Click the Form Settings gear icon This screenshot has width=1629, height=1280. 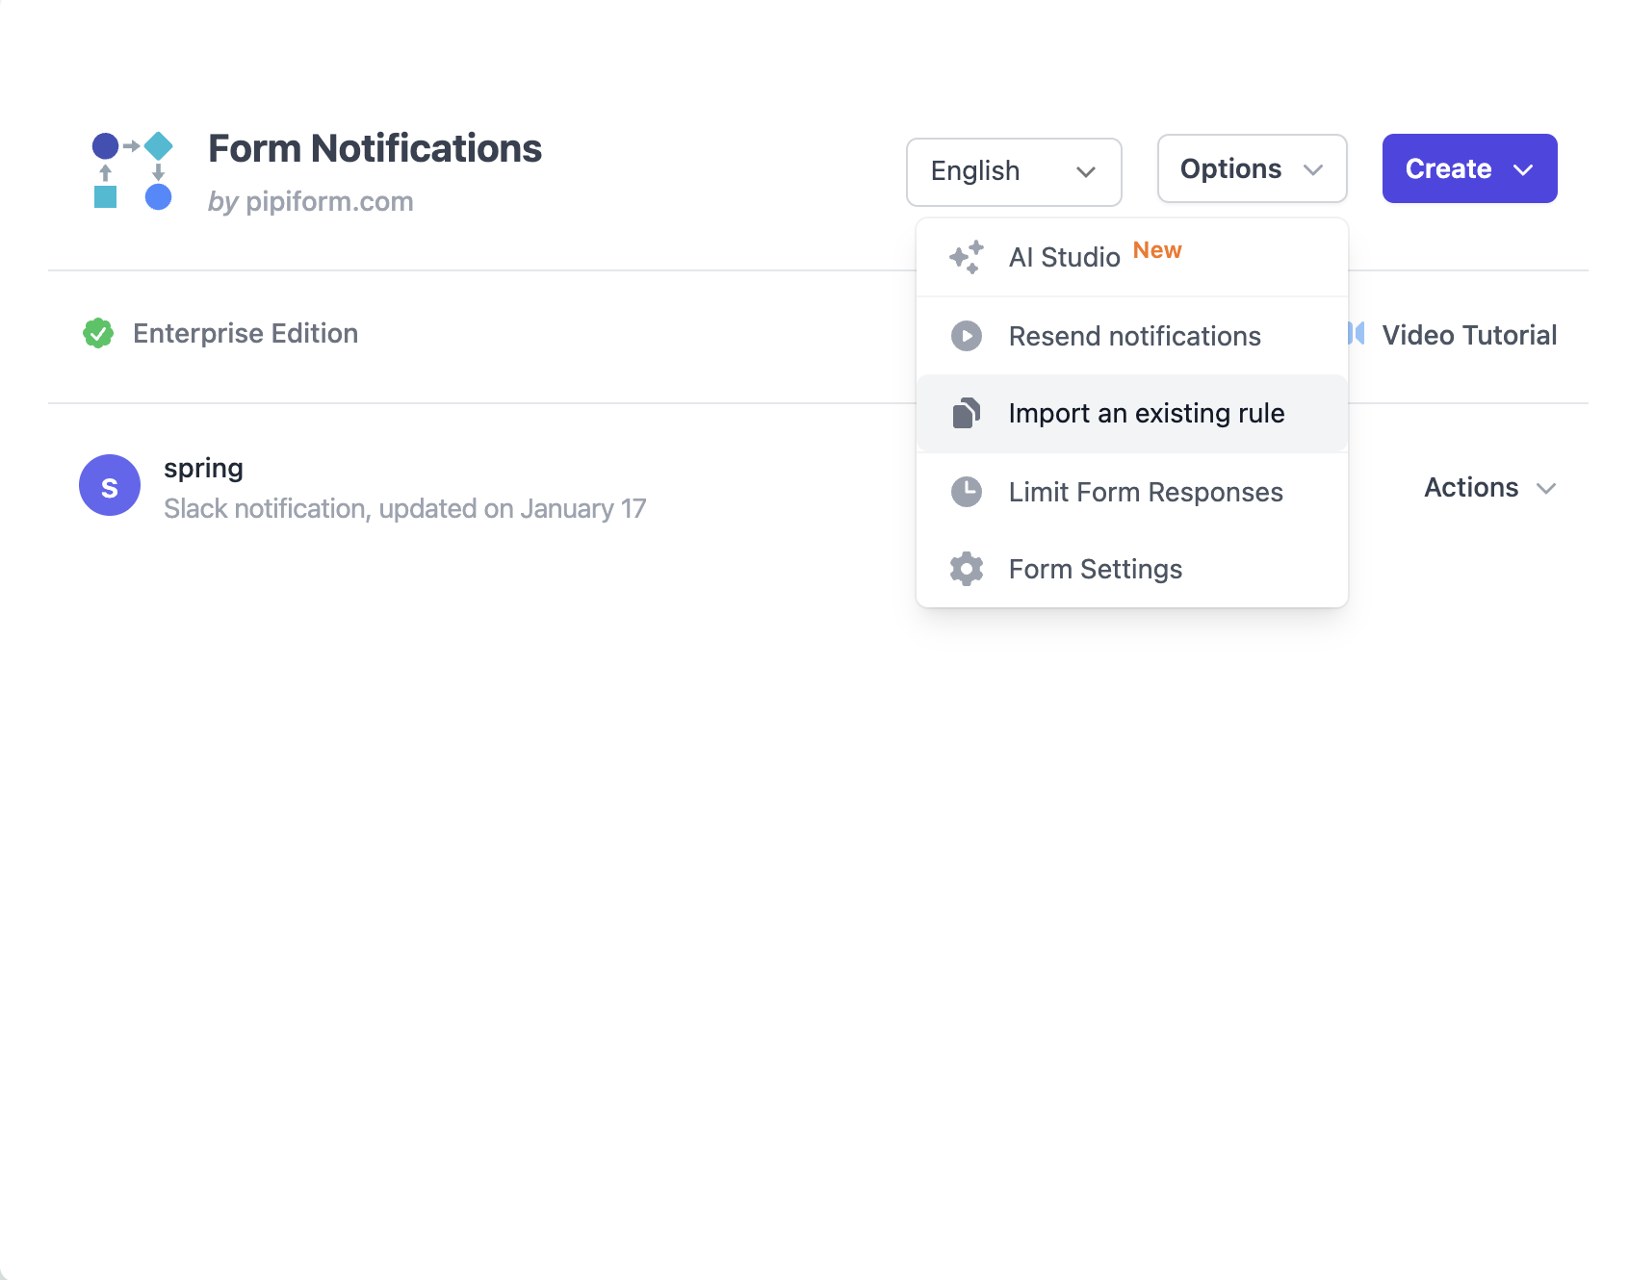[966, 568]
